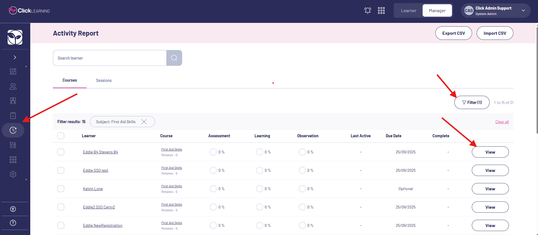Screen dimensions: 538x235
Task: Tick the checkbox for Eddie B4 Stevens B4
Action: [x=61, y=152]
